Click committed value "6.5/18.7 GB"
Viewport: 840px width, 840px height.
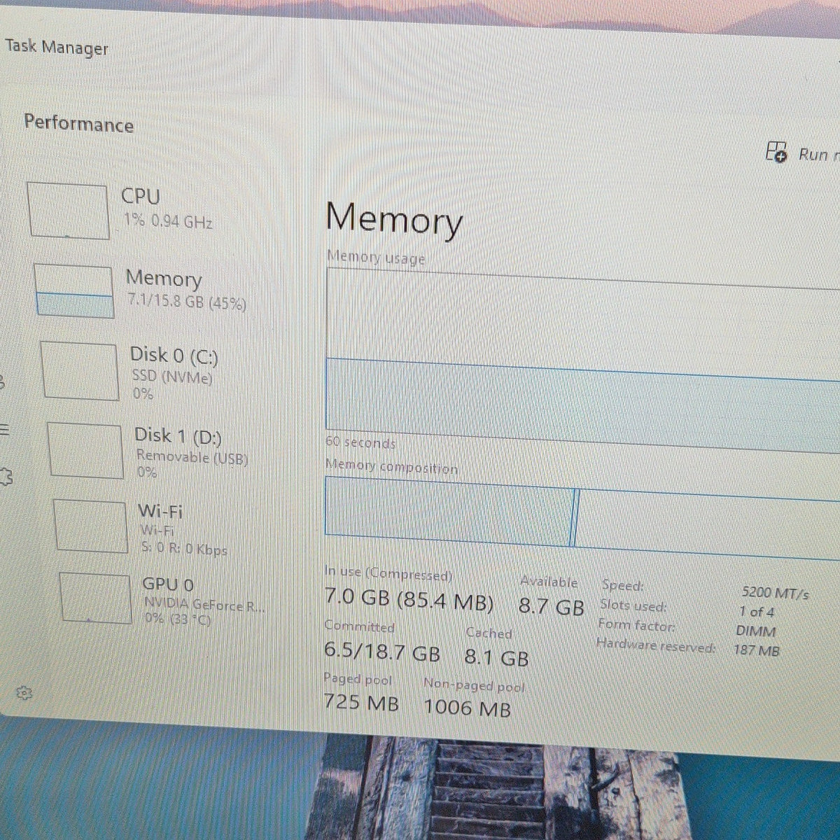point(382,652)
